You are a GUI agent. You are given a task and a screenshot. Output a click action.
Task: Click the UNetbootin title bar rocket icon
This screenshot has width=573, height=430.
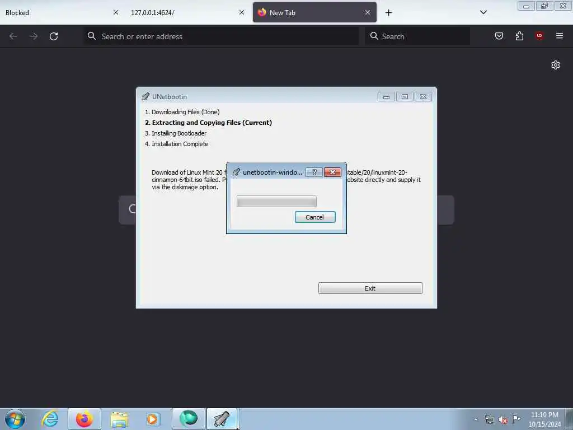pyautogui.click(x=145, y=96)
